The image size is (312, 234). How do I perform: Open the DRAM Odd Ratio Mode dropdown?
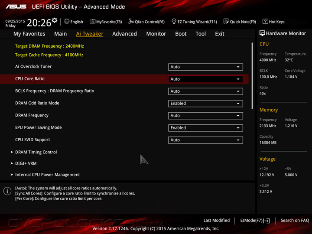click(x=205, y=104)
